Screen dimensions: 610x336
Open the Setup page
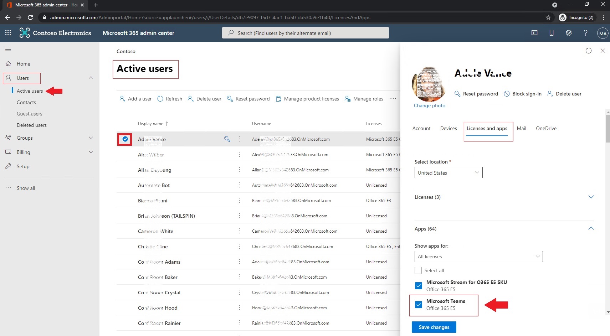(23, 166)
